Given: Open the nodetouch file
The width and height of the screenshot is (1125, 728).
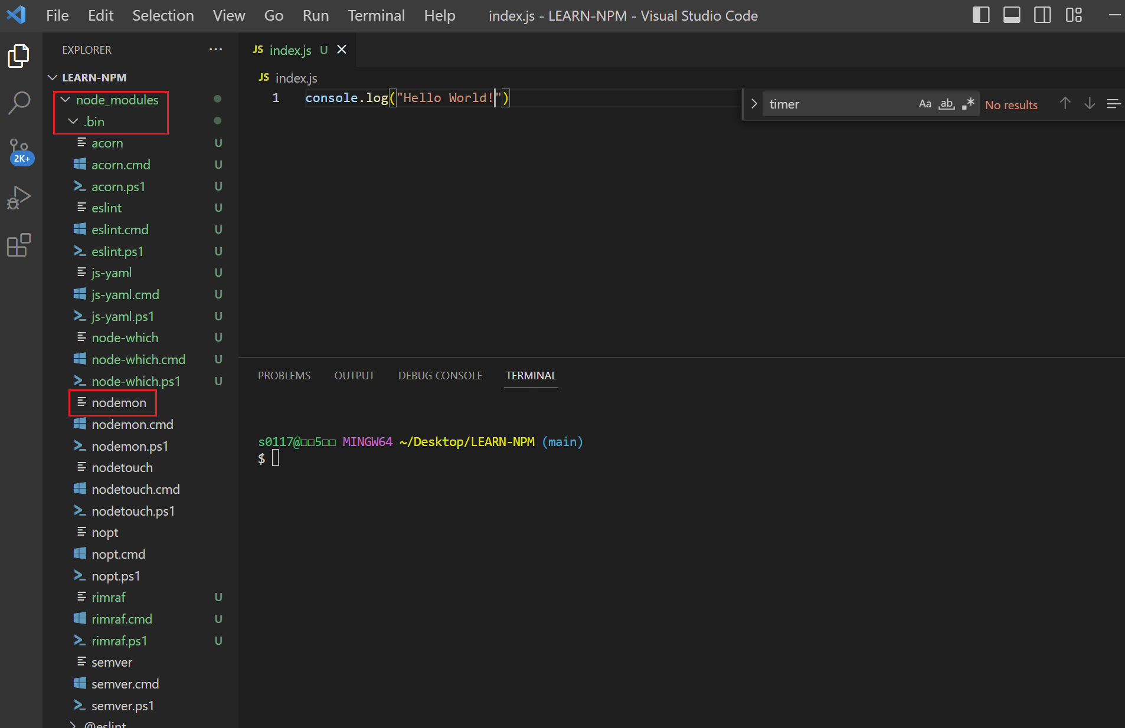Looking at the screenshot, I should click(x=140, y=467).
